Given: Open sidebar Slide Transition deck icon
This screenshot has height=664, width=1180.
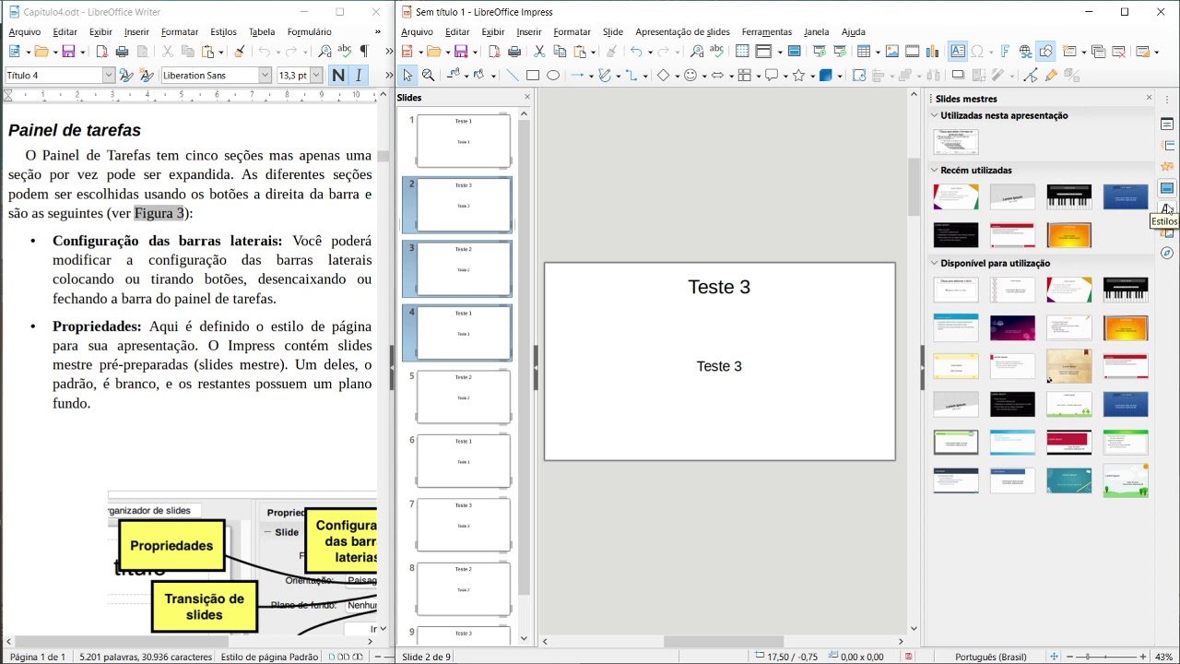Looking at the screenshot, I should click(1167, 146).
